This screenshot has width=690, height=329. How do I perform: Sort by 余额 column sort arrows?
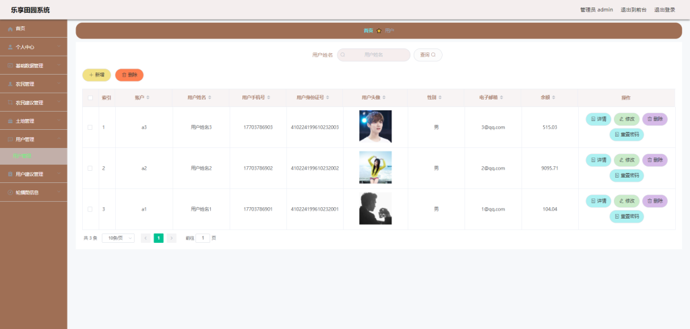[x=554, y=98]
